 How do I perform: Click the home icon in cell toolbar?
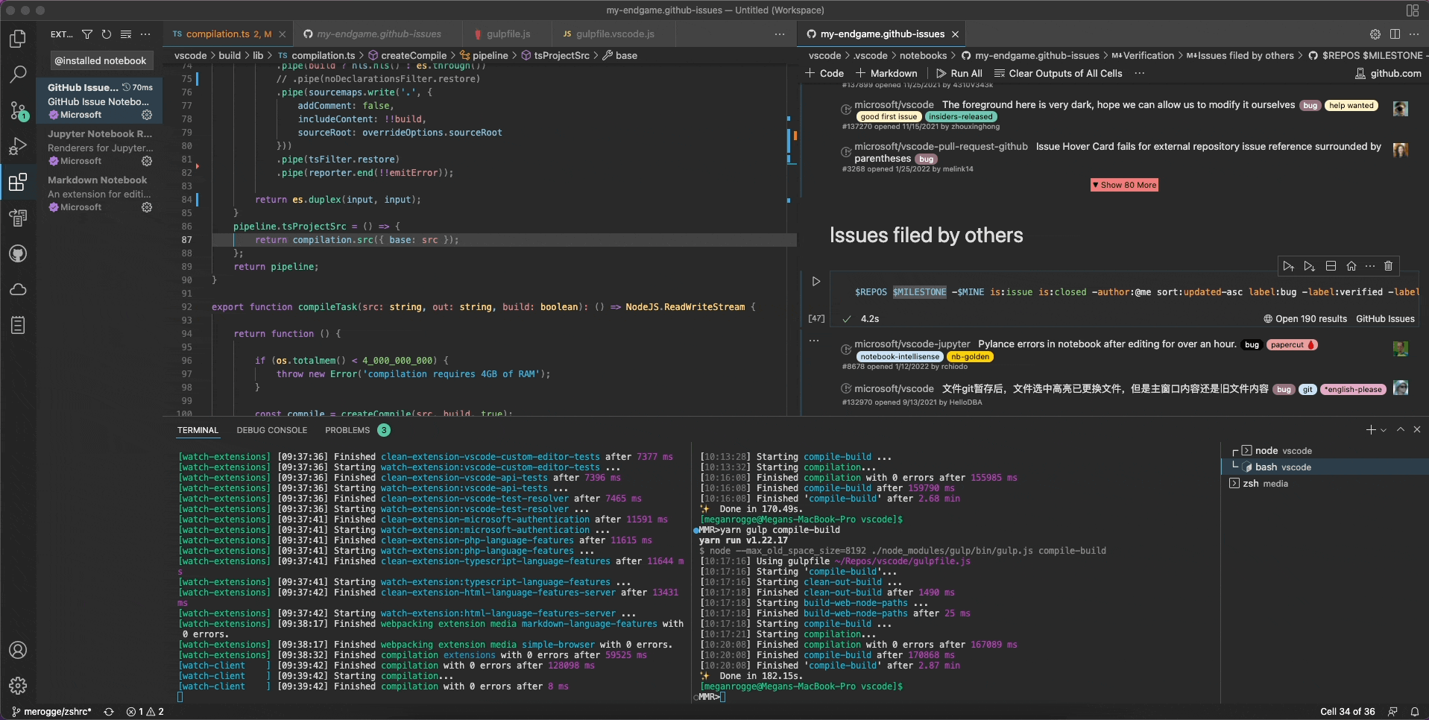coord(1351,266)
